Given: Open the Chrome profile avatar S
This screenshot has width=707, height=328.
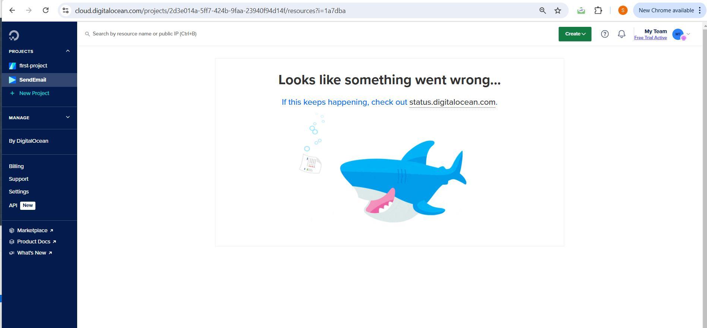Looking at the screenshot, I should (x=623, y=10).
